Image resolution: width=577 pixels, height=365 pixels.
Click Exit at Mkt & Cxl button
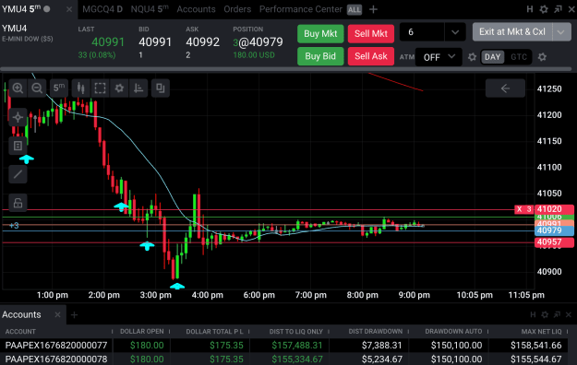coord(512,32)
